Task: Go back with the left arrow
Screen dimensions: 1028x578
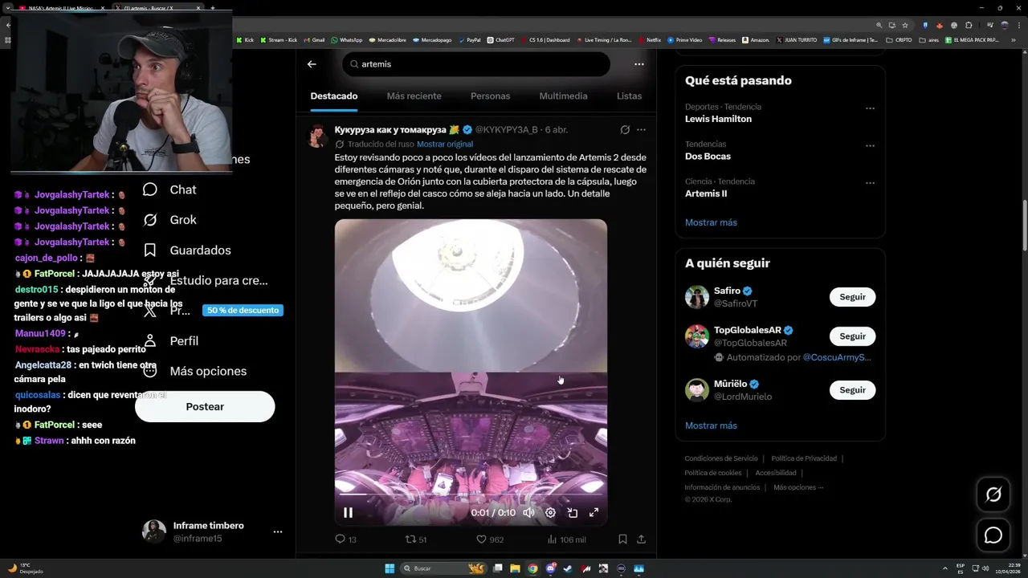Action: [312, 64]
